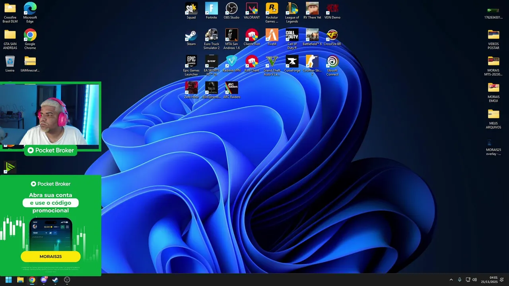Click the Zero Hour desktop shortcut
This screenshot has height=286, width=509.
point(191,91)
